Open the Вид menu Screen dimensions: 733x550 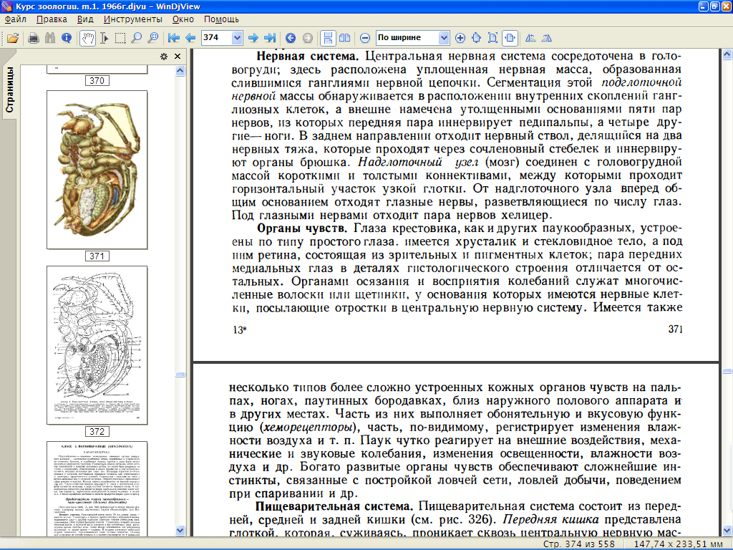(x=85, y=19)
